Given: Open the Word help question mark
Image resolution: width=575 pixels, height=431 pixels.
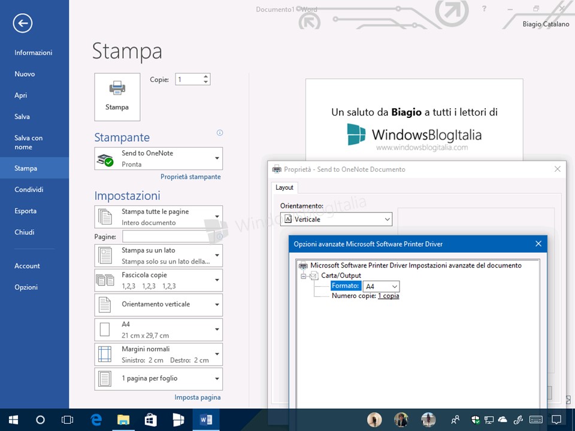Looking at the screenshot, I should (x=484, y=9).
